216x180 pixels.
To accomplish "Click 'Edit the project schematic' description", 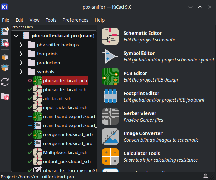I will [150, 40].
